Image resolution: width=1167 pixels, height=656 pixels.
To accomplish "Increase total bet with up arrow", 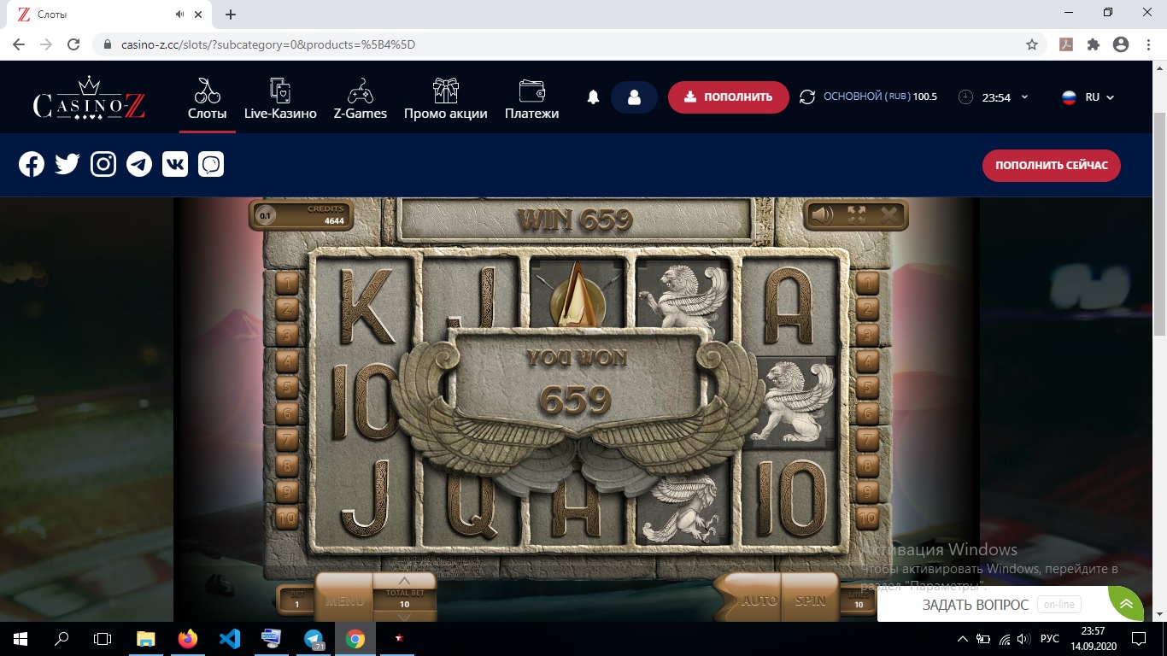I will click(405, 581).
